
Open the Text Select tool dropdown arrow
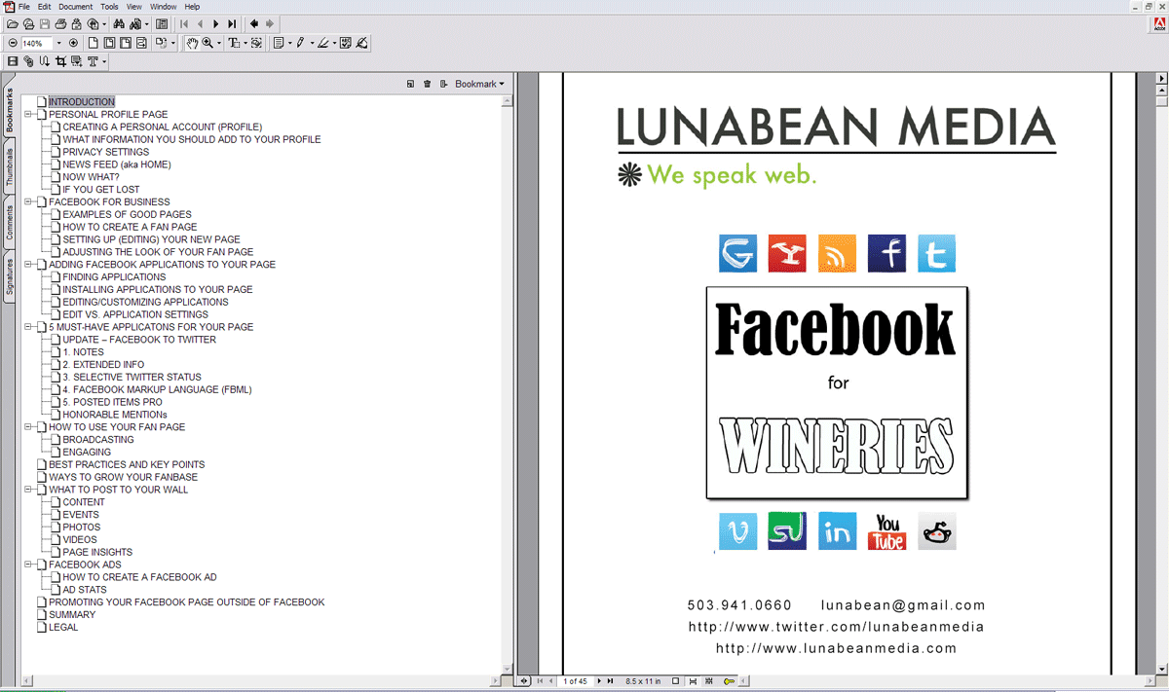pos(245,43)
